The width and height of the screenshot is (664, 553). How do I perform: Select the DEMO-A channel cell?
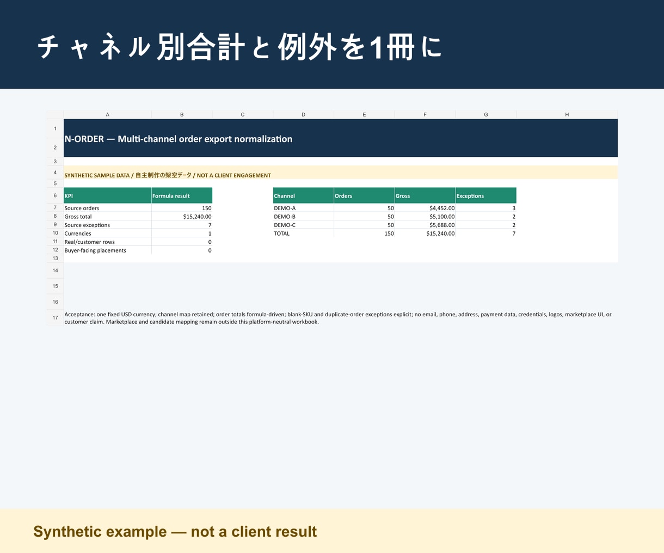[x=303, y=208]
